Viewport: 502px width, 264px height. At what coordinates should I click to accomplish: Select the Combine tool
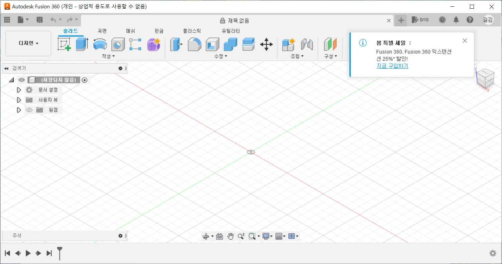(x=230, y=44)
